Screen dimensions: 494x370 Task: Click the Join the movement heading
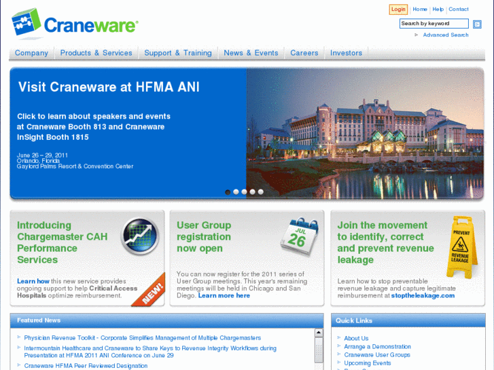point(386,242)
